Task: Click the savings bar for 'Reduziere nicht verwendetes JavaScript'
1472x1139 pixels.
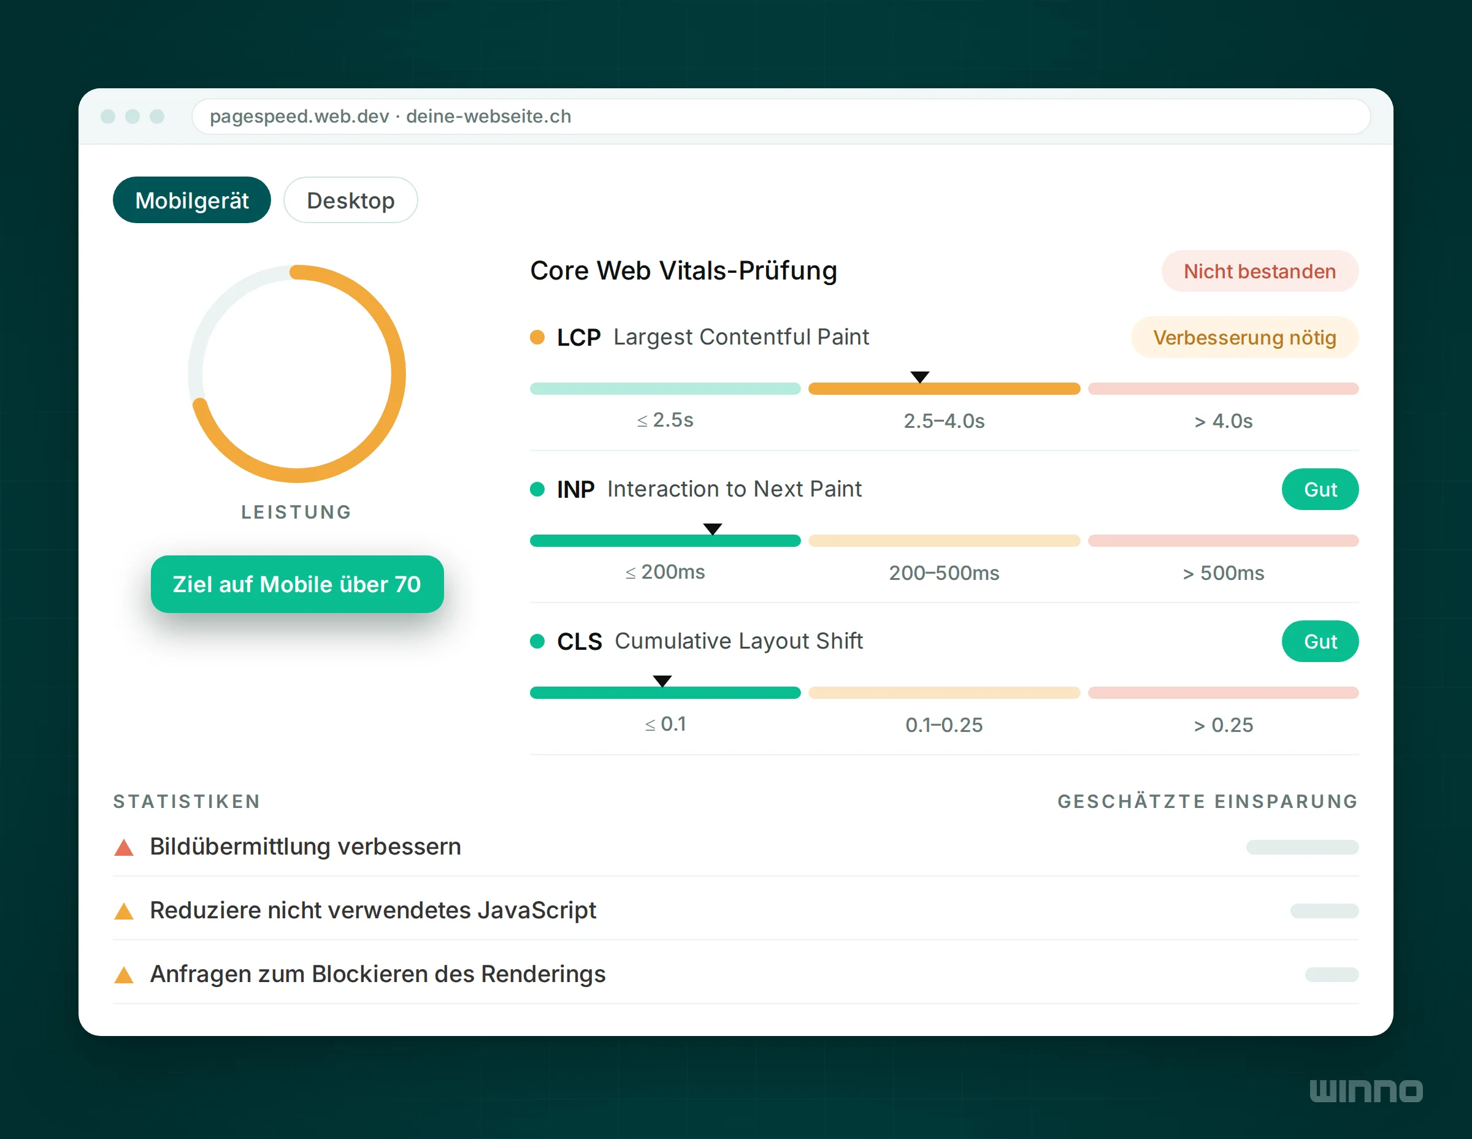Action: click(1324, 912)
